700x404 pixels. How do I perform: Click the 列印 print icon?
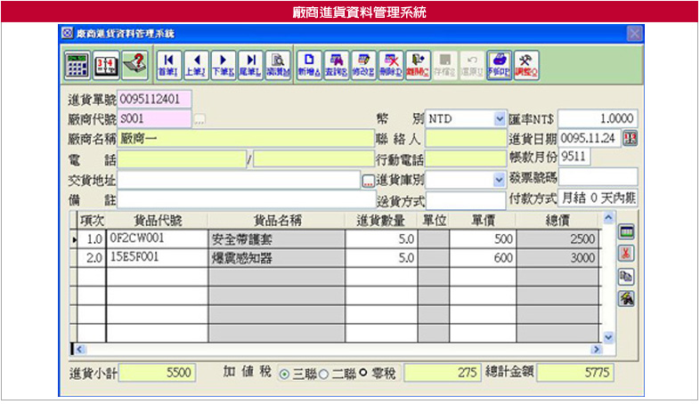pos(500,64)
